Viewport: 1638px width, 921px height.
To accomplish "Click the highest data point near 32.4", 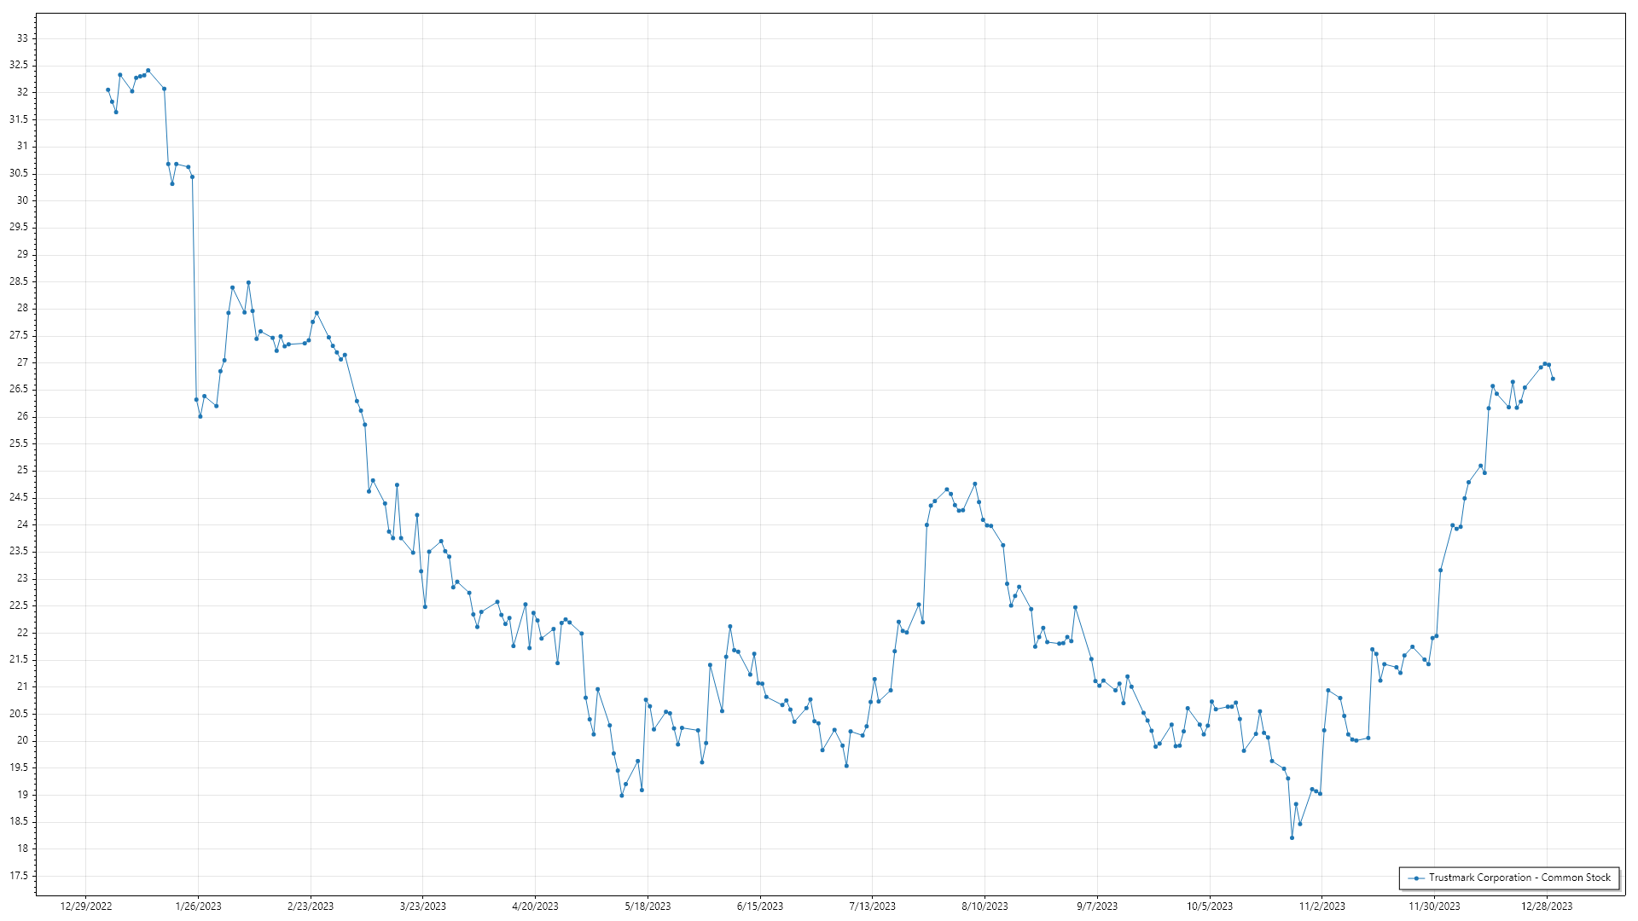I will coord(148,71).
